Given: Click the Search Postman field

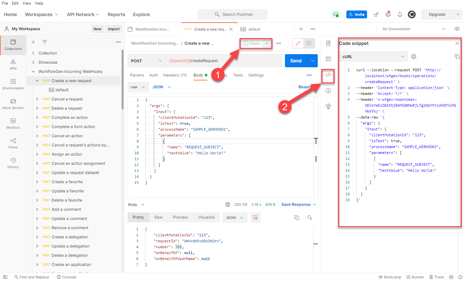Looking at the screenshot, I should click(x=233, y=14).
